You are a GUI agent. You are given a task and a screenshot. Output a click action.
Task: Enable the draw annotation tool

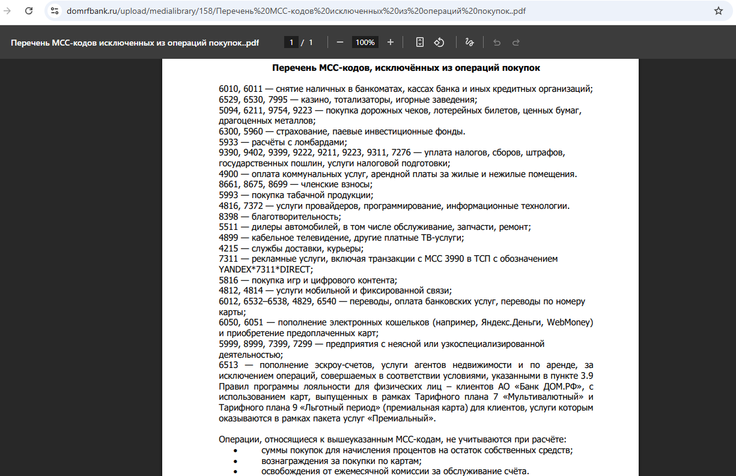(469, 42)
